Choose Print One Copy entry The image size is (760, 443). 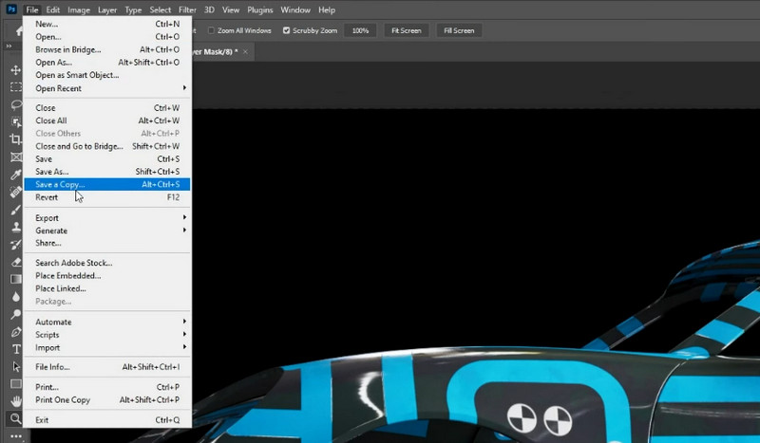click(x=107, y=400)
